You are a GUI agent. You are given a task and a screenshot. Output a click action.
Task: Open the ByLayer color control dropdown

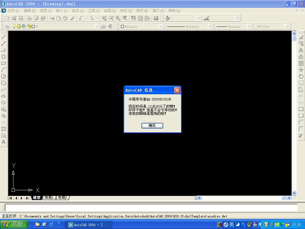pyautogui.click(x=161, y=27)
